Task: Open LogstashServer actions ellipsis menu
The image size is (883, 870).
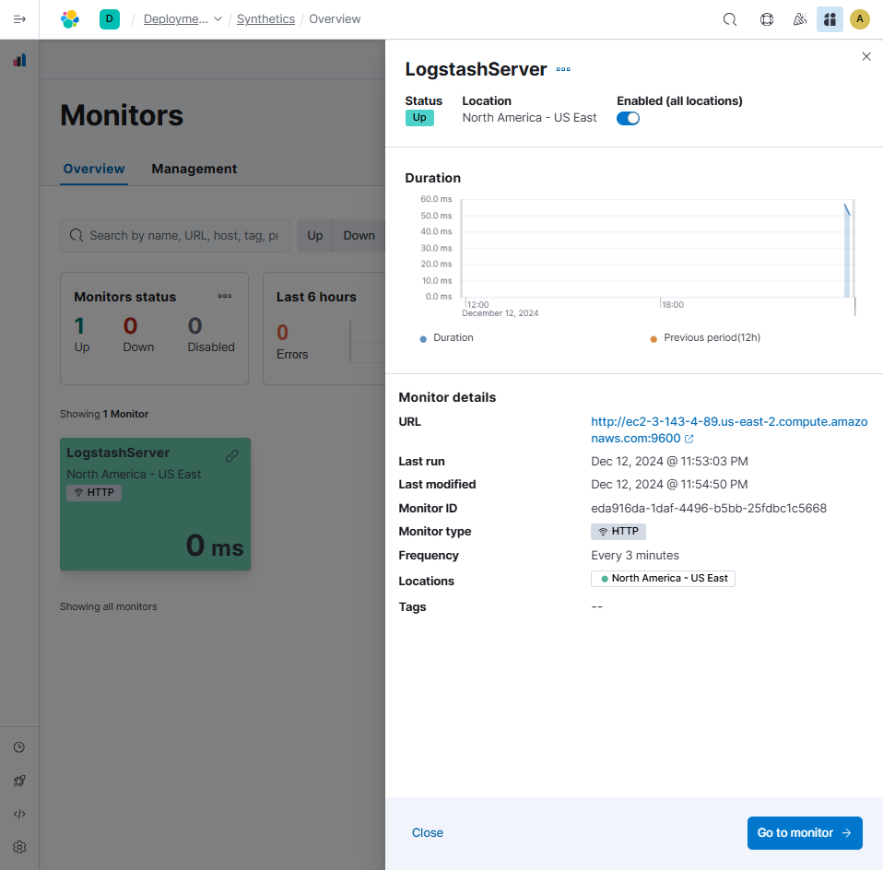Action: pos(563,70)
